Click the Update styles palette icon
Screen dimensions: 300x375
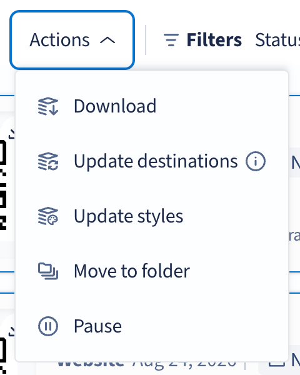click(48, 216)
